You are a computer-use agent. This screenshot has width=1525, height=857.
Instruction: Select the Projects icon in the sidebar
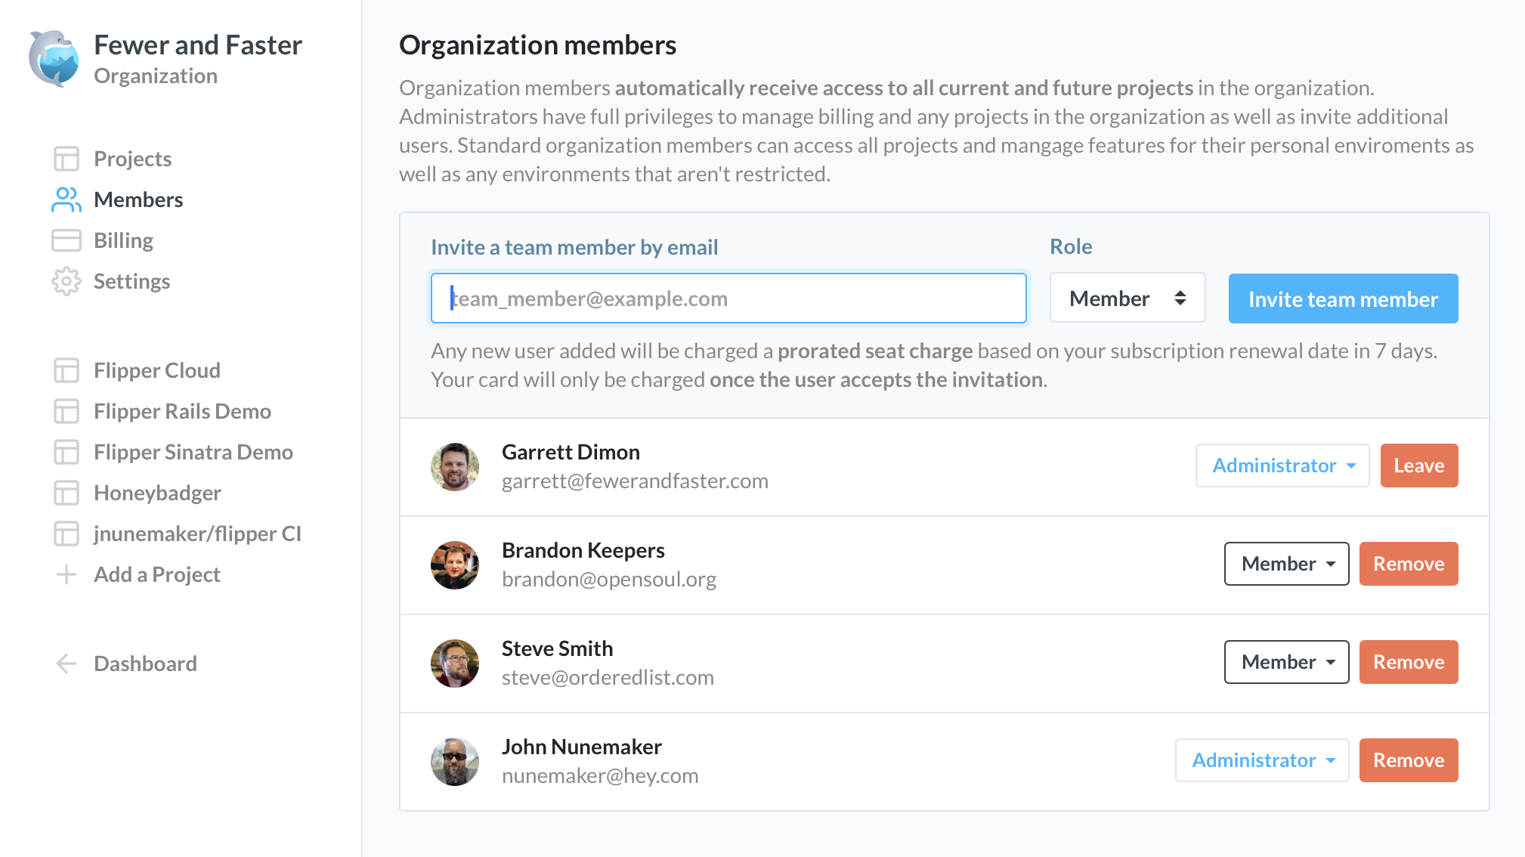tap(67, 159)
